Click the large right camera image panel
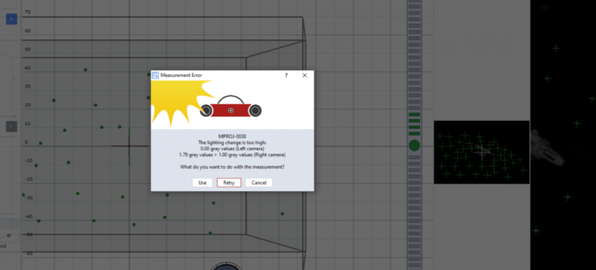 [x=563, y=60]
